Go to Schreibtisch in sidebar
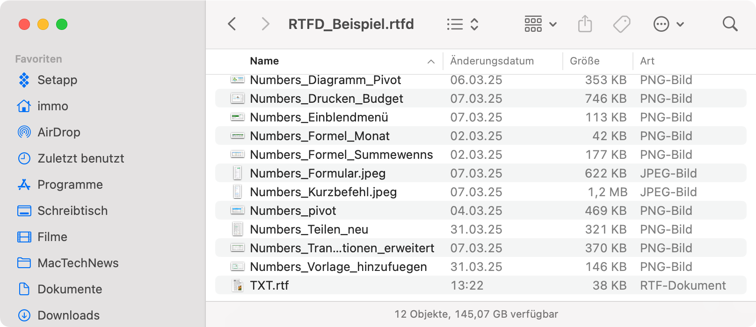Image resolution: width=756 pixels, height=327 pixels. pyautogui.click(x=73, y=211)
